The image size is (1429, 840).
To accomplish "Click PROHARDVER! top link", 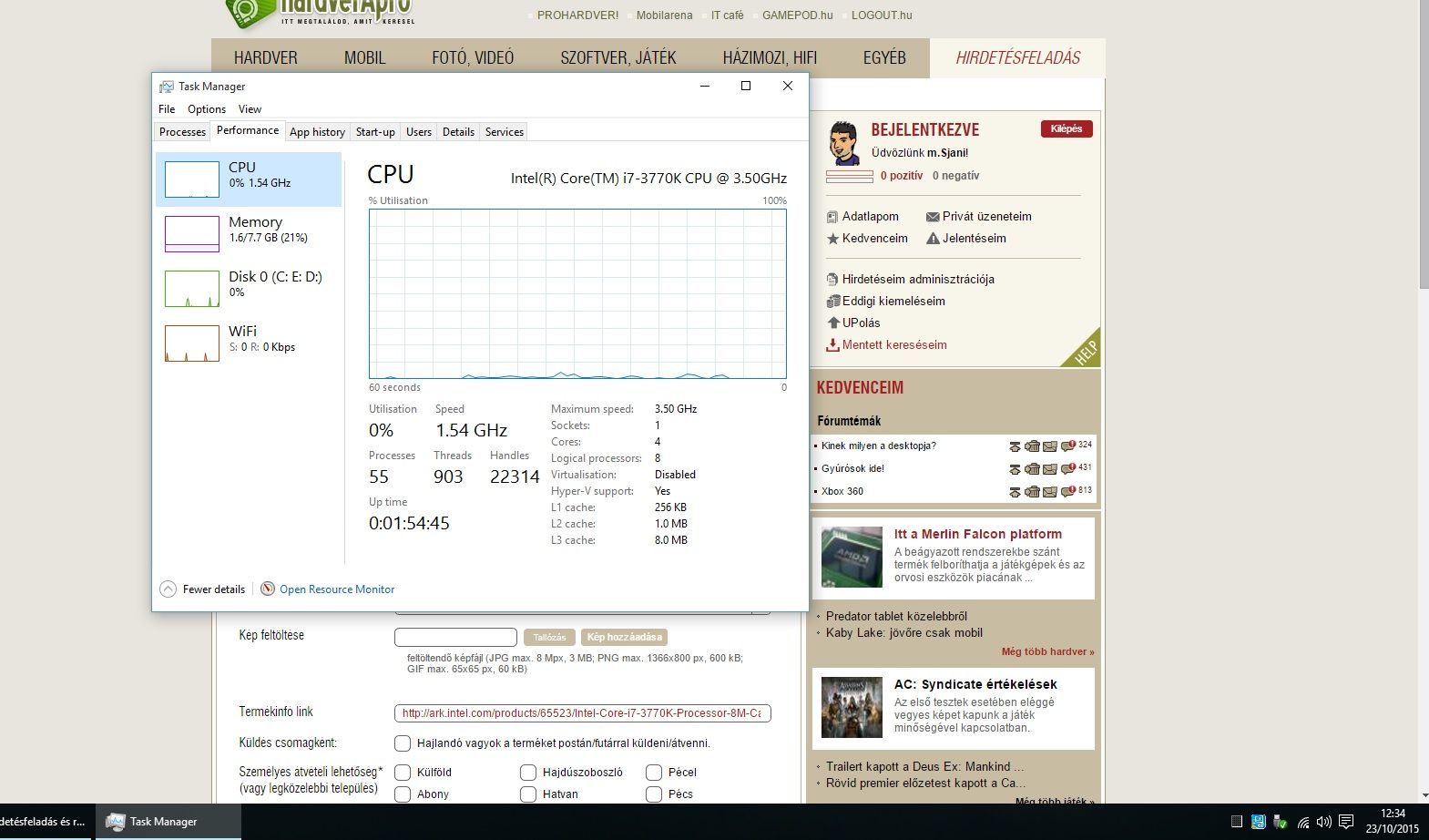I will pyautogui.click(x=577, y=15).
